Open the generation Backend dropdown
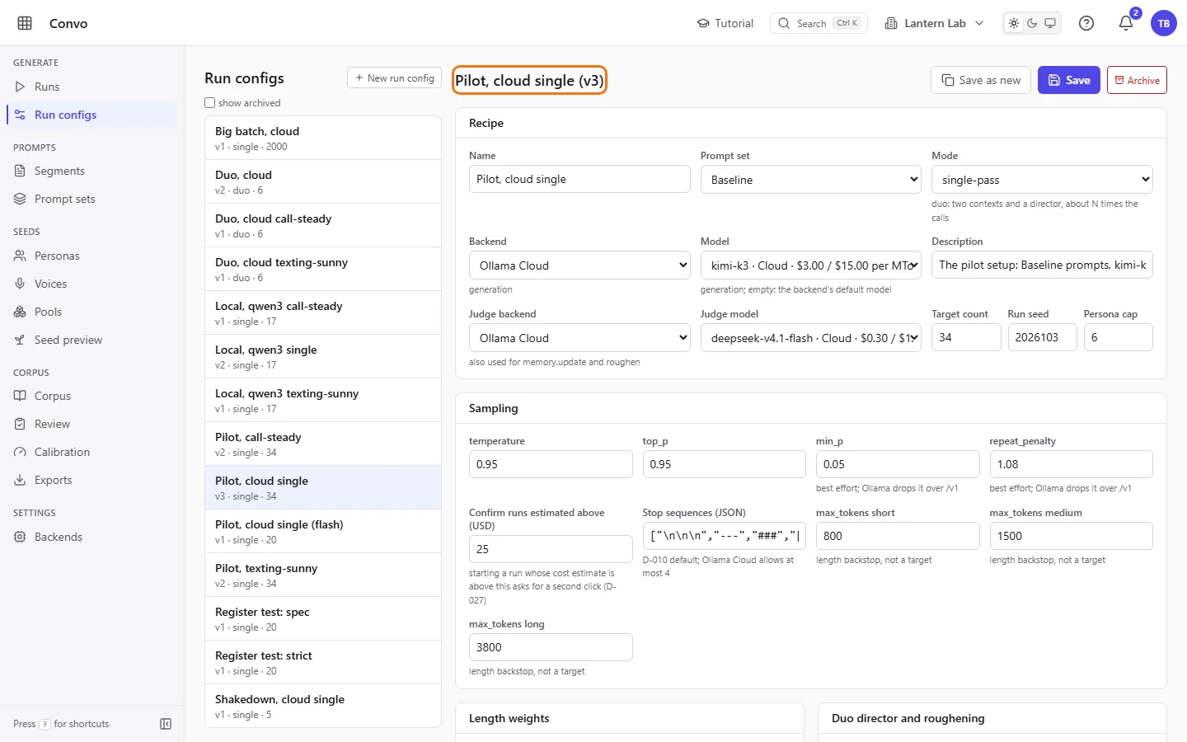Viewport: 1187px width, 742px height. pos(579,265)
